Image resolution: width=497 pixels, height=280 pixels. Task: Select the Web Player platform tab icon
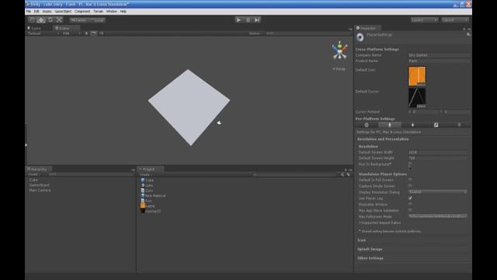tap(367, 125)
